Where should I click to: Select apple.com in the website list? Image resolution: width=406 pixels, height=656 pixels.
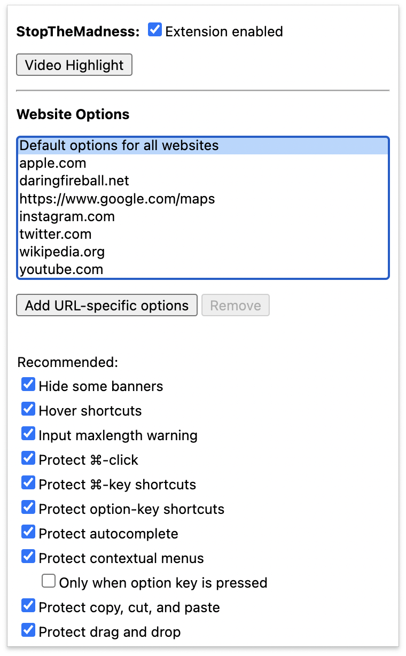point(53,163)
